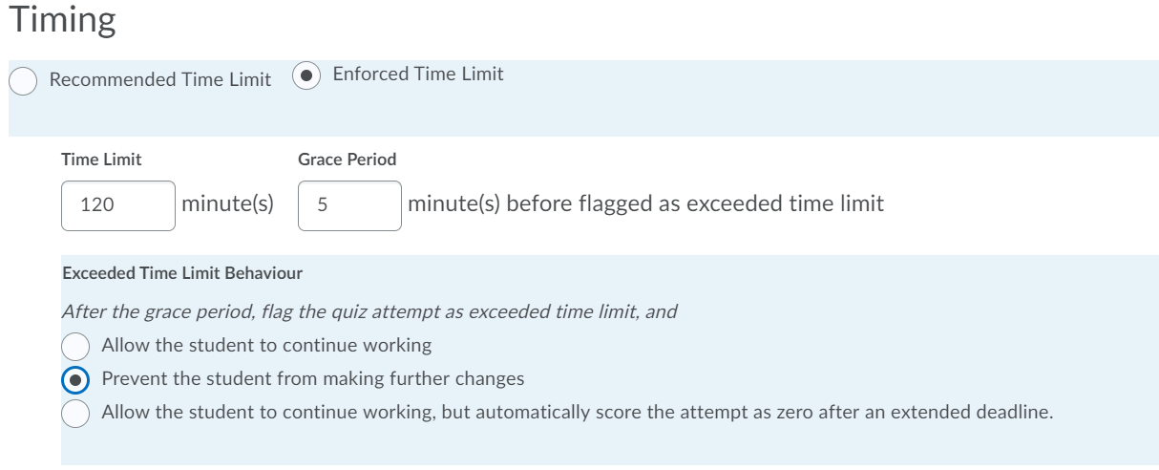Pick the automatically score attempt as zero radio

(75, 413)
